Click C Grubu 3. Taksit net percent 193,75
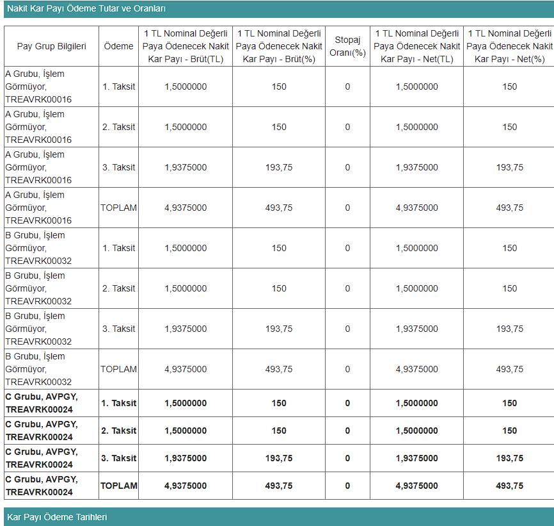 (x=509, y=458)
